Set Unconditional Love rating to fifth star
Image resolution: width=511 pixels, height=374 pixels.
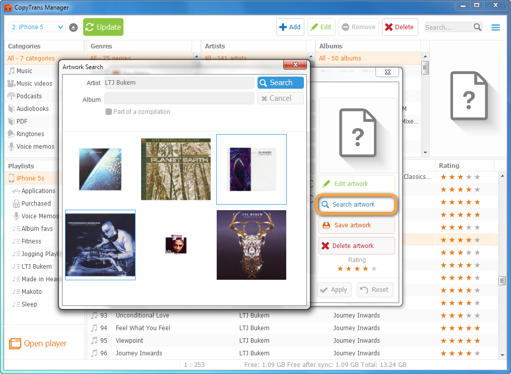[x=477, y=316]
